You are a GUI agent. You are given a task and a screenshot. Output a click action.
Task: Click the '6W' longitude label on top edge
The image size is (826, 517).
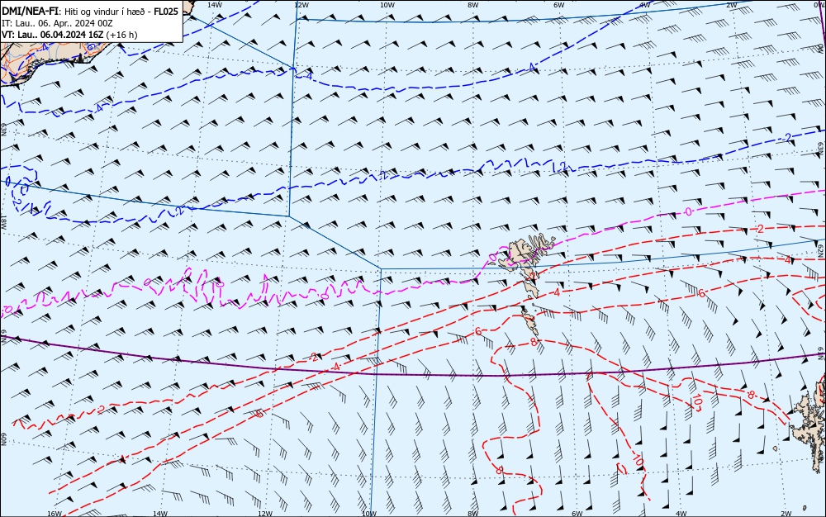(559, 5)
